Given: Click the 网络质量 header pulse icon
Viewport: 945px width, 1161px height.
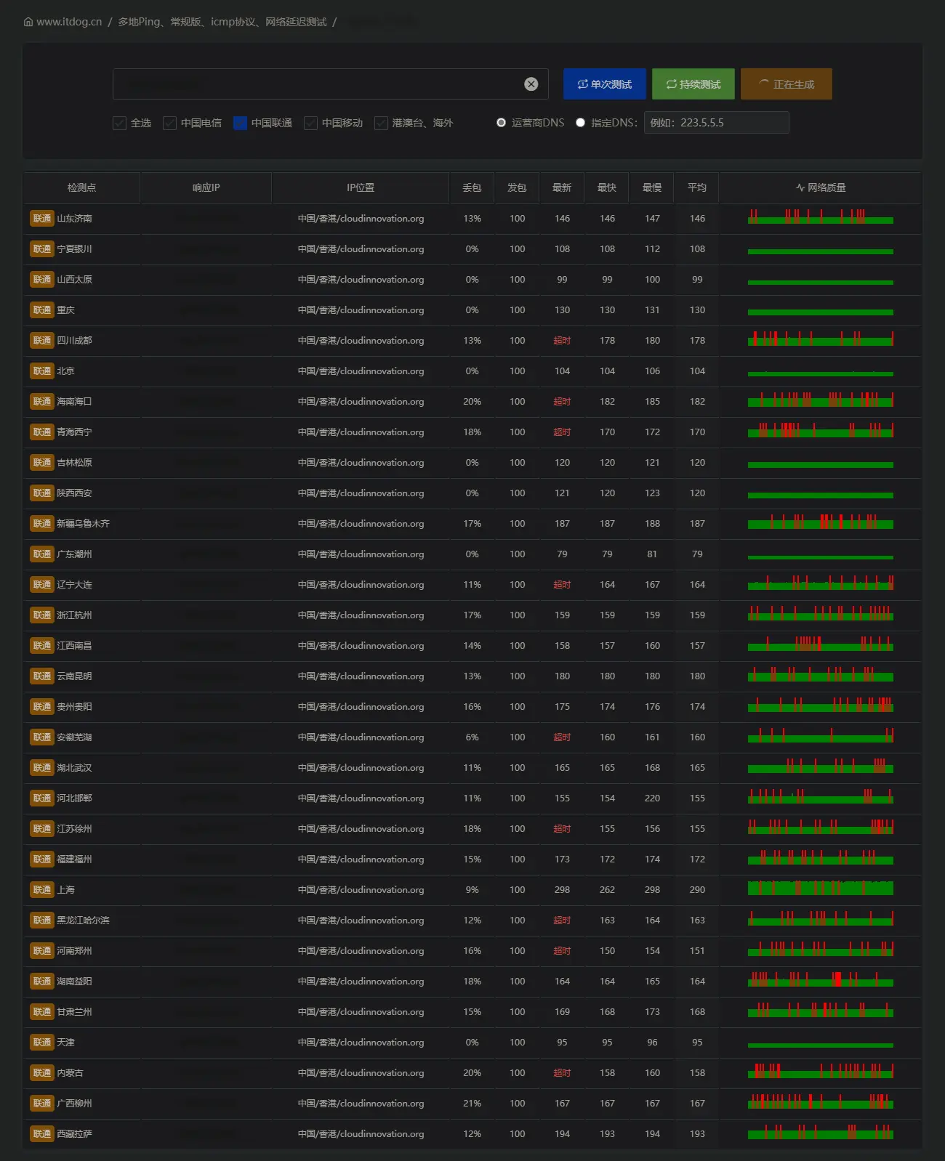Looking at the screenshot, I should [800, 187].
